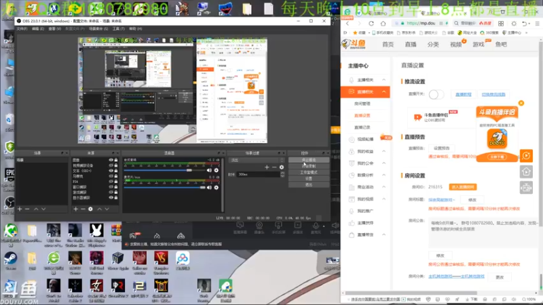Add a new scene in OBS scenes panel
Viewport: 543px width, 305px height.
[20, 209]
